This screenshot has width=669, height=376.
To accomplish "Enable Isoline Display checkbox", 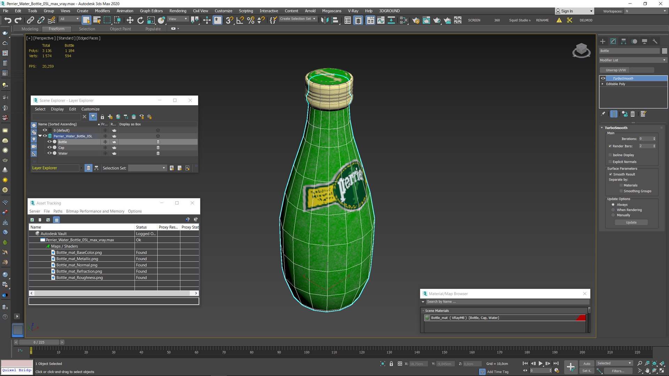I will tap(610, 155).
